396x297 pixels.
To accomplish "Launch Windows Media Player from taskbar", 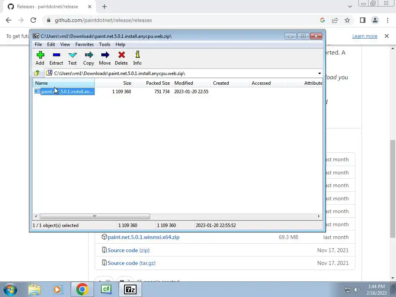I will click(x=57, y=289).
